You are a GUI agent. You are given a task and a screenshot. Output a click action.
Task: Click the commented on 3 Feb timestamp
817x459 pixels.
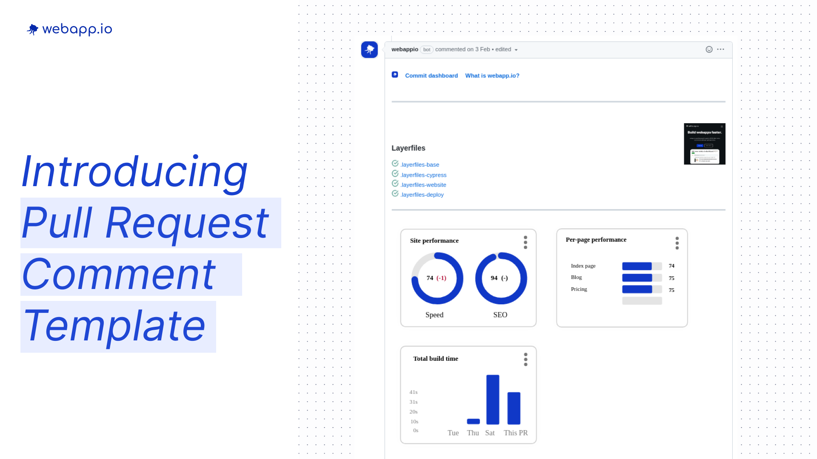click(x=463, y=49)
